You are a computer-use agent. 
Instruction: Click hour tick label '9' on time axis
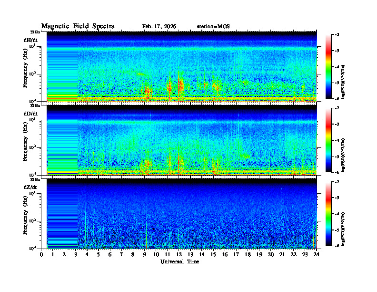pos(144,255)
